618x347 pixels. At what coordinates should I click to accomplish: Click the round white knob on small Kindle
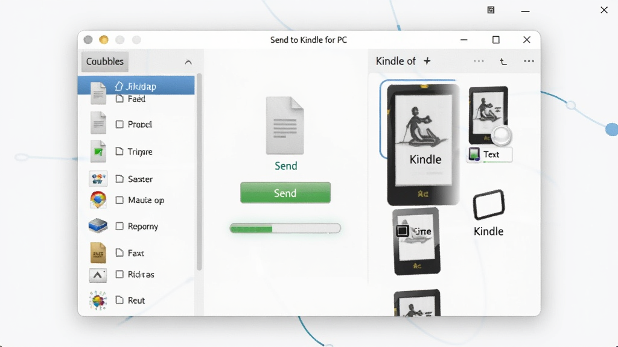502,136
